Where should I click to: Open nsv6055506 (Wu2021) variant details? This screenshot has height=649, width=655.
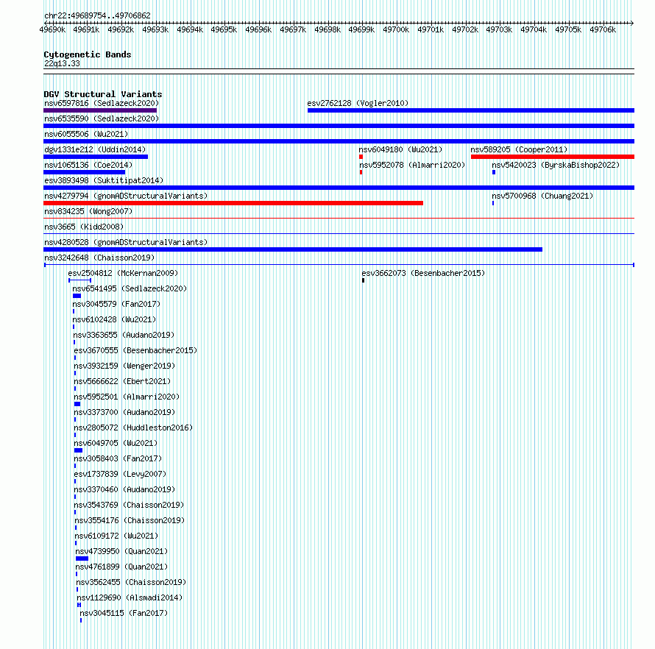[86, 134]
